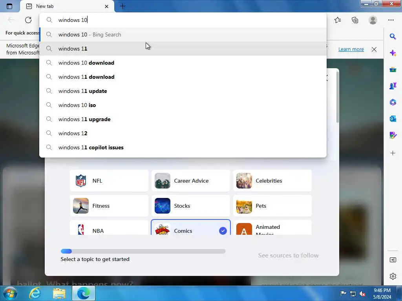Toggle the sidebar hide icon
This screenshot has height=301, width=402.
[393, 260]
